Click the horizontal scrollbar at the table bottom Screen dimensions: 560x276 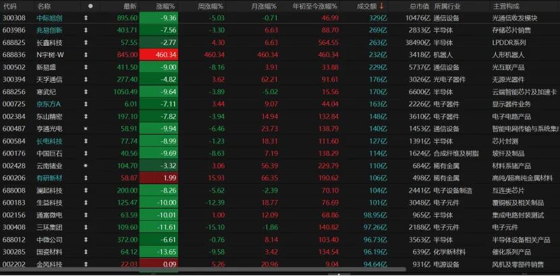[203, 269]
